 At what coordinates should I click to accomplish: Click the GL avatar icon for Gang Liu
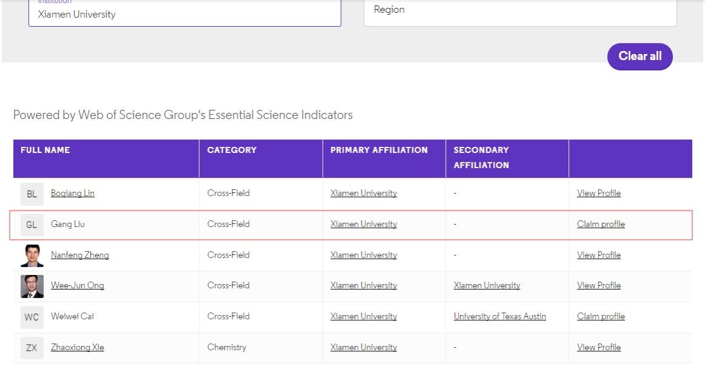point(32,225)
